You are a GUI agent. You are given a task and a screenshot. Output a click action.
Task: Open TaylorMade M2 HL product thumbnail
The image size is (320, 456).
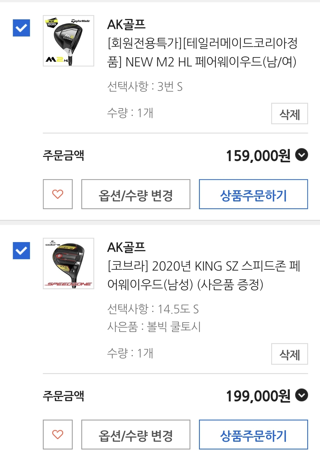coord(69,41)
